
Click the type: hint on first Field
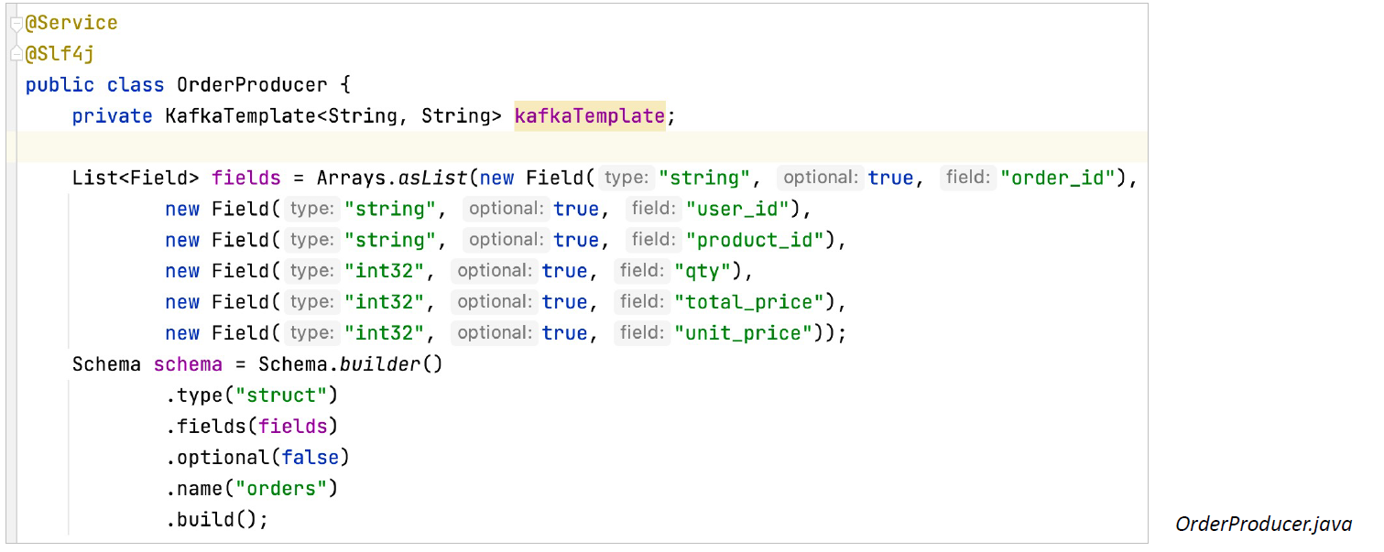(x=627, y=178)
